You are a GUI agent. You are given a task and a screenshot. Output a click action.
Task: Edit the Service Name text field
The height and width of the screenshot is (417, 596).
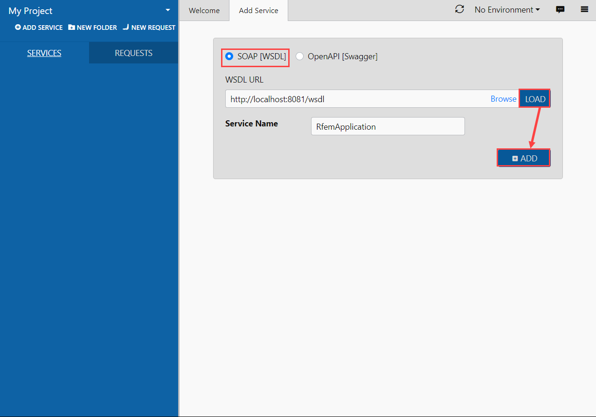point(388,126)
